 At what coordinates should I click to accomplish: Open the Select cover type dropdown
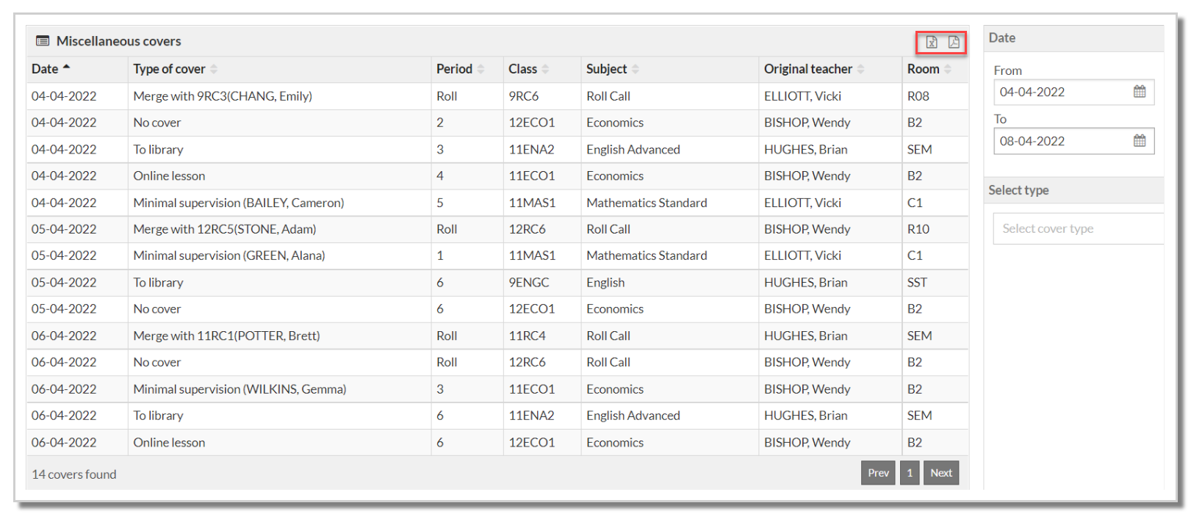1078,228
